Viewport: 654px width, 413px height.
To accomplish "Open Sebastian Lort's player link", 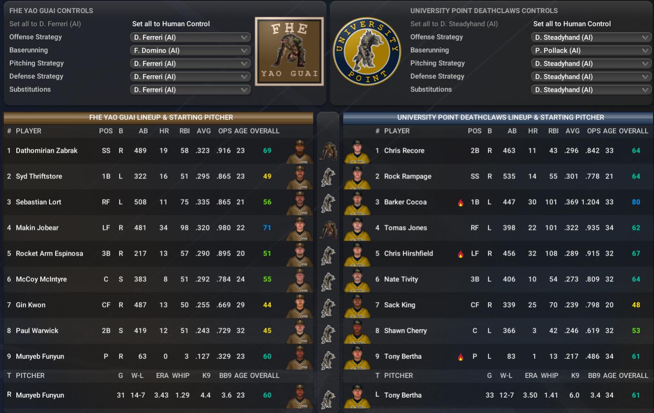I will pos(38,202).
